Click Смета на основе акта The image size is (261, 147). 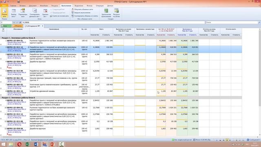(x=59, y=16)
